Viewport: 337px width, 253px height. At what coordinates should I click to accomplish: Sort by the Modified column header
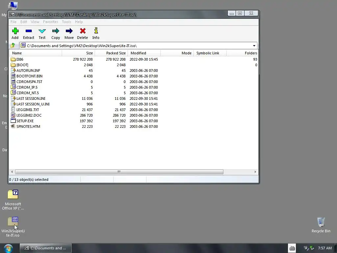pos(144,53)
